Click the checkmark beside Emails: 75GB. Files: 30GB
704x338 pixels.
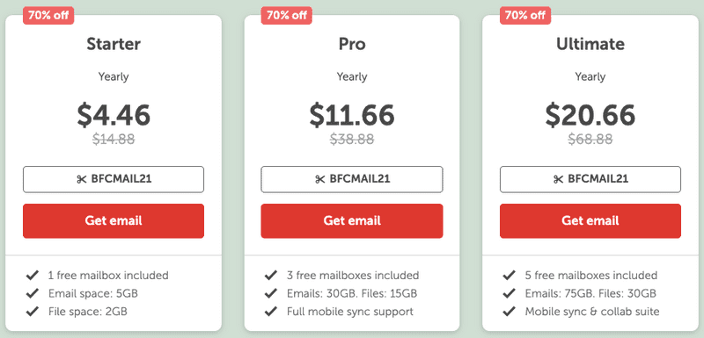click(x=509, y=293)
